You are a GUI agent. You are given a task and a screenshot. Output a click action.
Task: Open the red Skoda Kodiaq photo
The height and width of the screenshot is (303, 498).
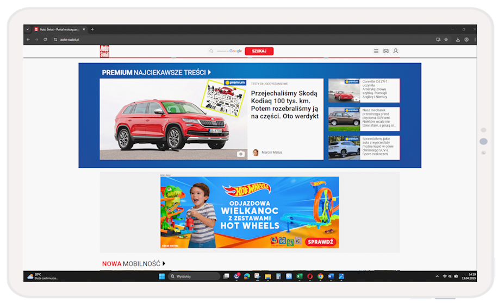click(173, 119)
